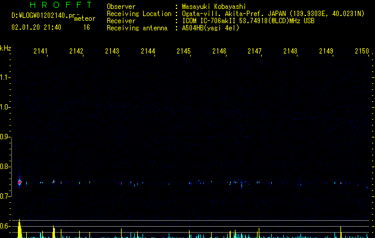375x238 pixels.
Task: Click the Receiving antenna label
Action: [137, 28]
